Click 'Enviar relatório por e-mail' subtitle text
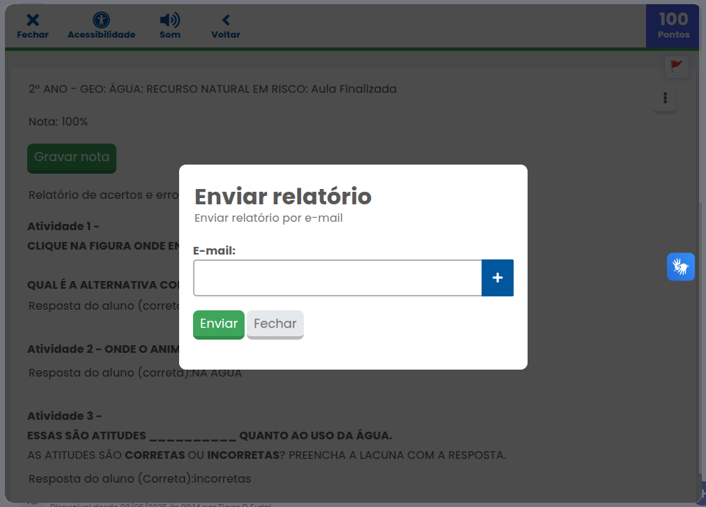Viewport: 706px width, 507px height. click(268, 218)
